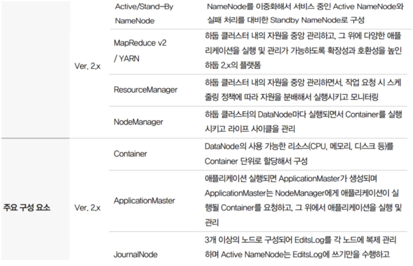Click the '주요 구성 요소' row header
Screen dimensions: 413x266
point(27,207)
